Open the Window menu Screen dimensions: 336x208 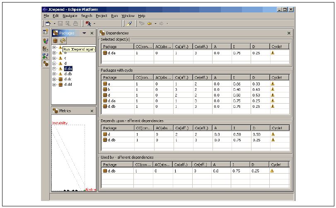pos(128,16)
